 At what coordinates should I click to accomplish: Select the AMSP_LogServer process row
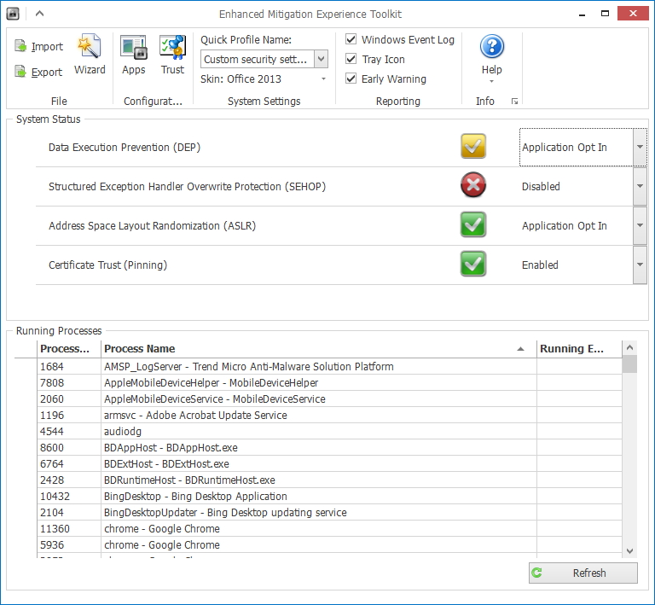pyautogui.click(x=329, y=366)
